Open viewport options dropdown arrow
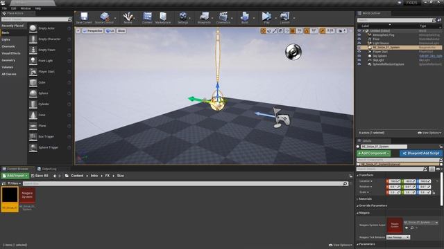444x249 pixels. 78,30
